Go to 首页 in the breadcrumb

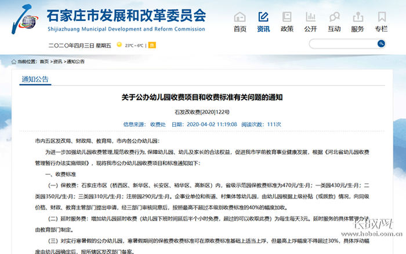tap(44, 61)
